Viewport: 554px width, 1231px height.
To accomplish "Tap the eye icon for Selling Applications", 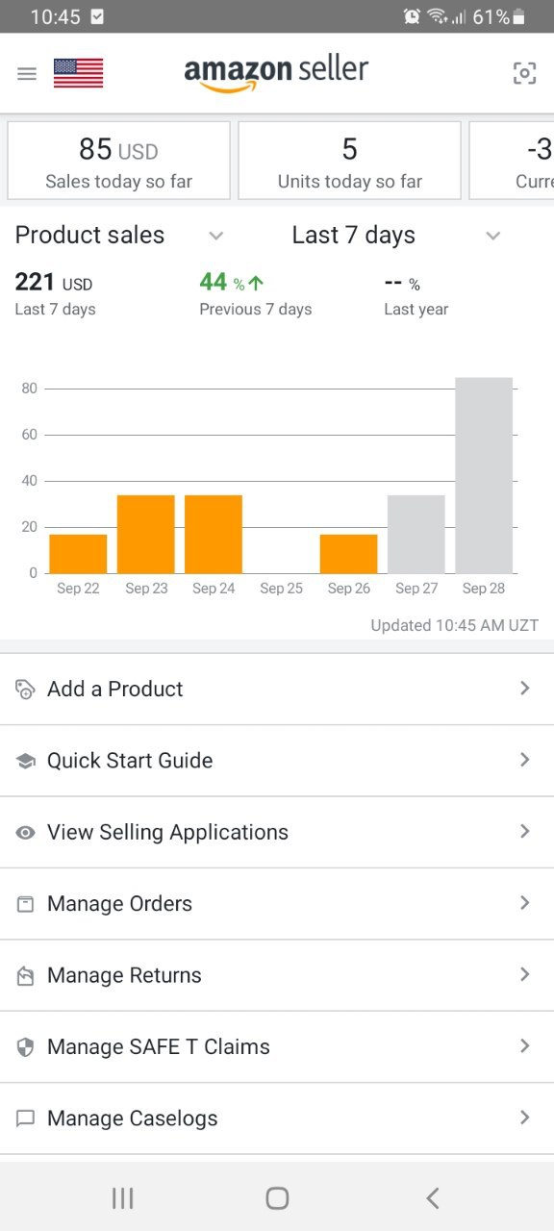I will point(26,833).
